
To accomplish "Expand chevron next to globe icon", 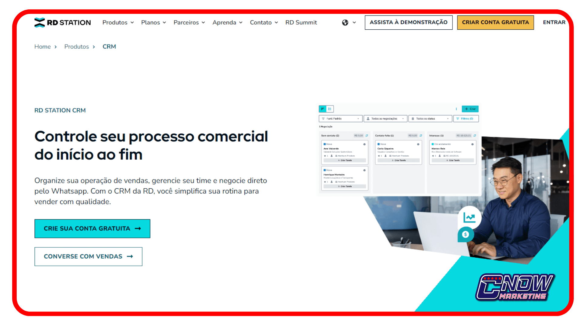I will point(354,23).
